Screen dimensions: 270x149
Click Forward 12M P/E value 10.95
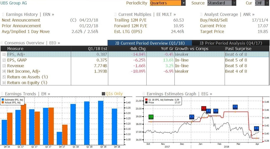click(x=179, y=26)
